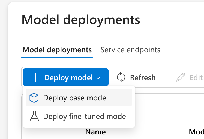Click the blue underline beneath active tab
Image resolution: width=204 pixels, height=139 pixels.
click(x=57, y=57)
